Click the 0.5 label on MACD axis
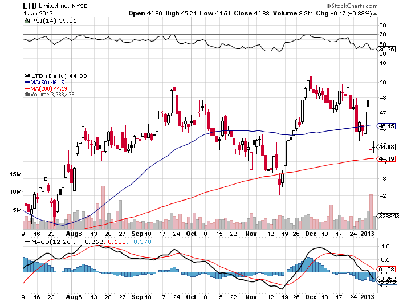 point(385,259)
